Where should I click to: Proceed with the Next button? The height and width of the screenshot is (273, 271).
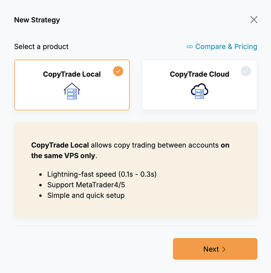(215, 249)
